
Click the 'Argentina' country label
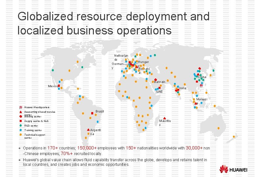coord(96,132)
